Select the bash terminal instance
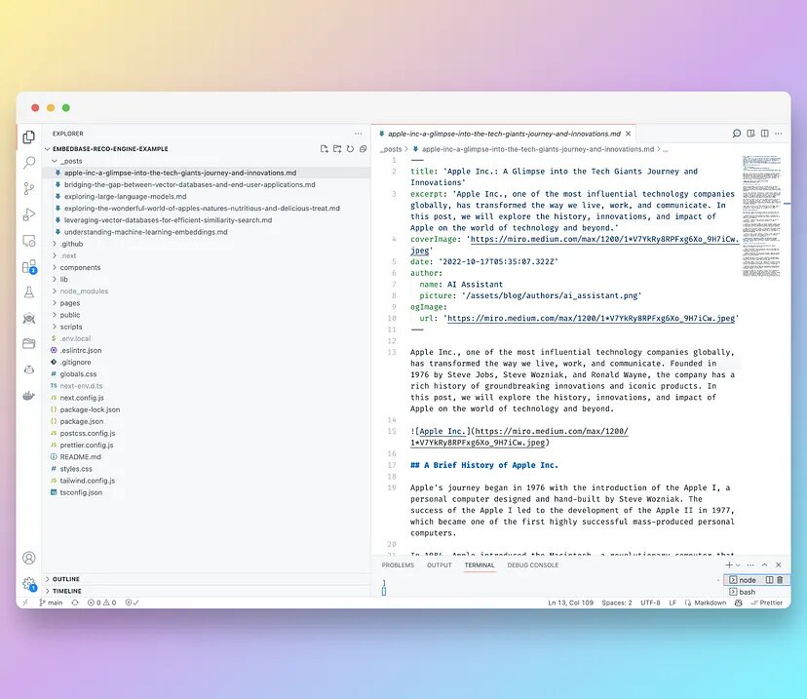This screenshot has height=699, width=807. point(756,592)
